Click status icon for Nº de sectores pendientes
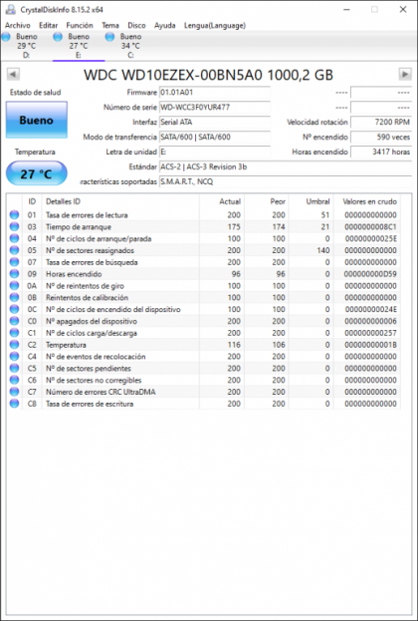This screenshot has width=418, height=621. (14, 369)
